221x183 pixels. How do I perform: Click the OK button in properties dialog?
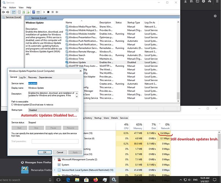pos(44,152)
